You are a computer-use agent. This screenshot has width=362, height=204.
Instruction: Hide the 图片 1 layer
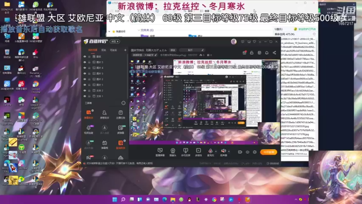[x=85, y=85]
